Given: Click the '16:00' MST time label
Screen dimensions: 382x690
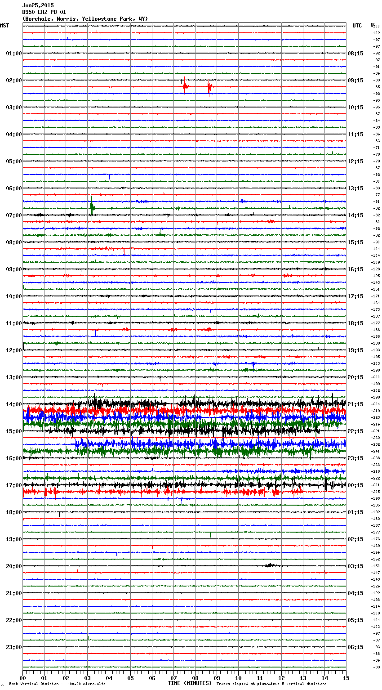Looking at the screenshot, I should [14, 458].
